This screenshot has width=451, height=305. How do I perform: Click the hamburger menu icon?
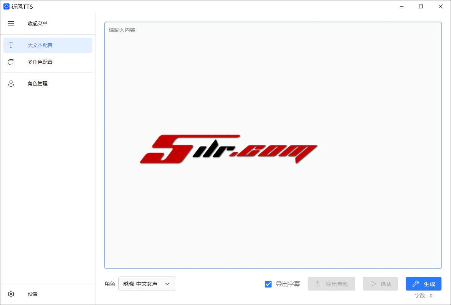[11, 24]
